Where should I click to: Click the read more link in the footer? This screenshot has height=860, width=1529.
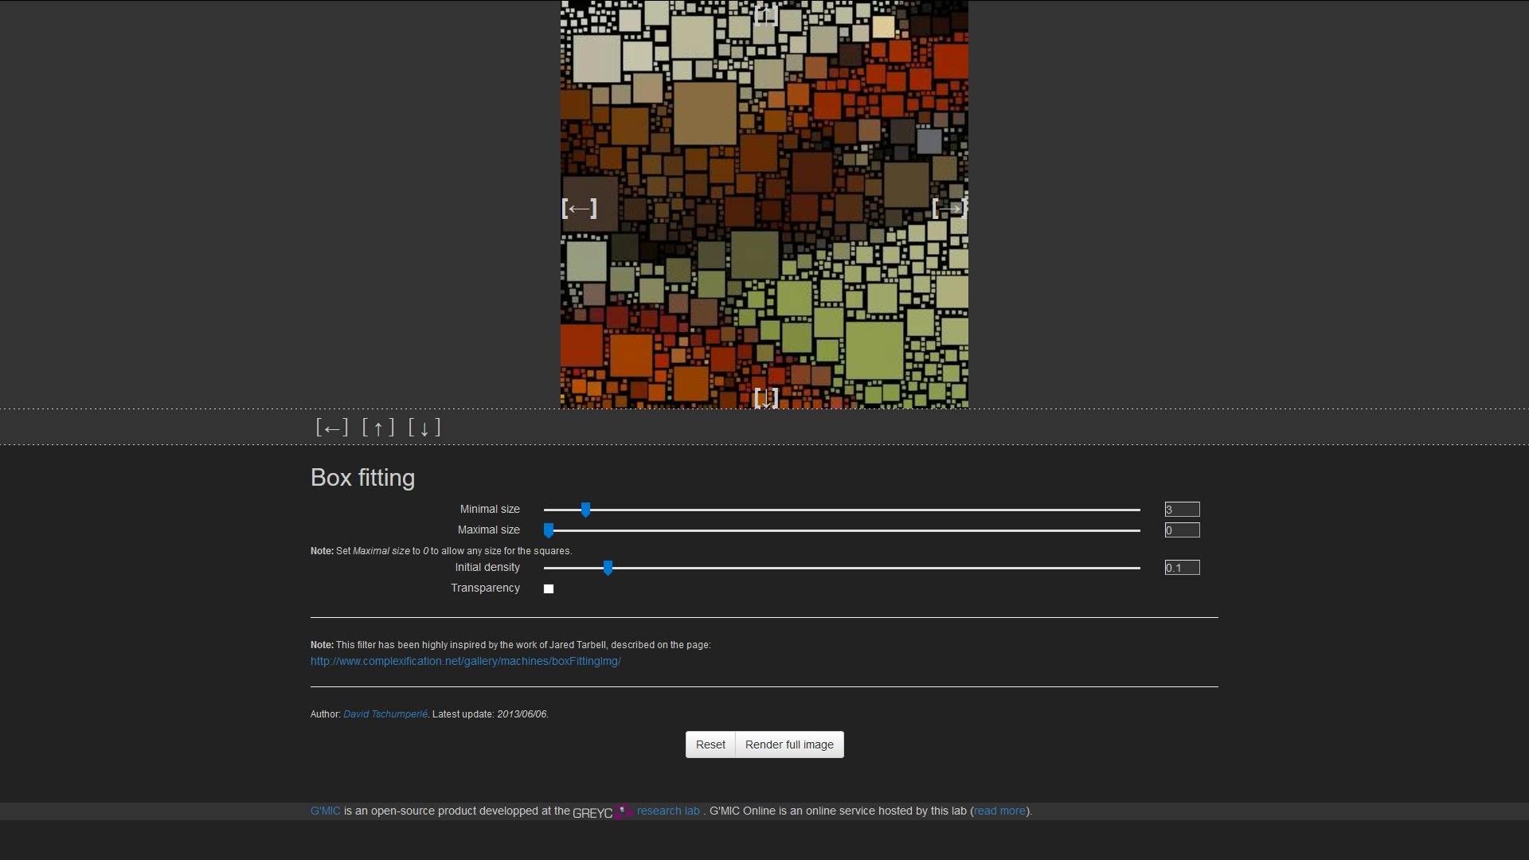coord(999,811)
